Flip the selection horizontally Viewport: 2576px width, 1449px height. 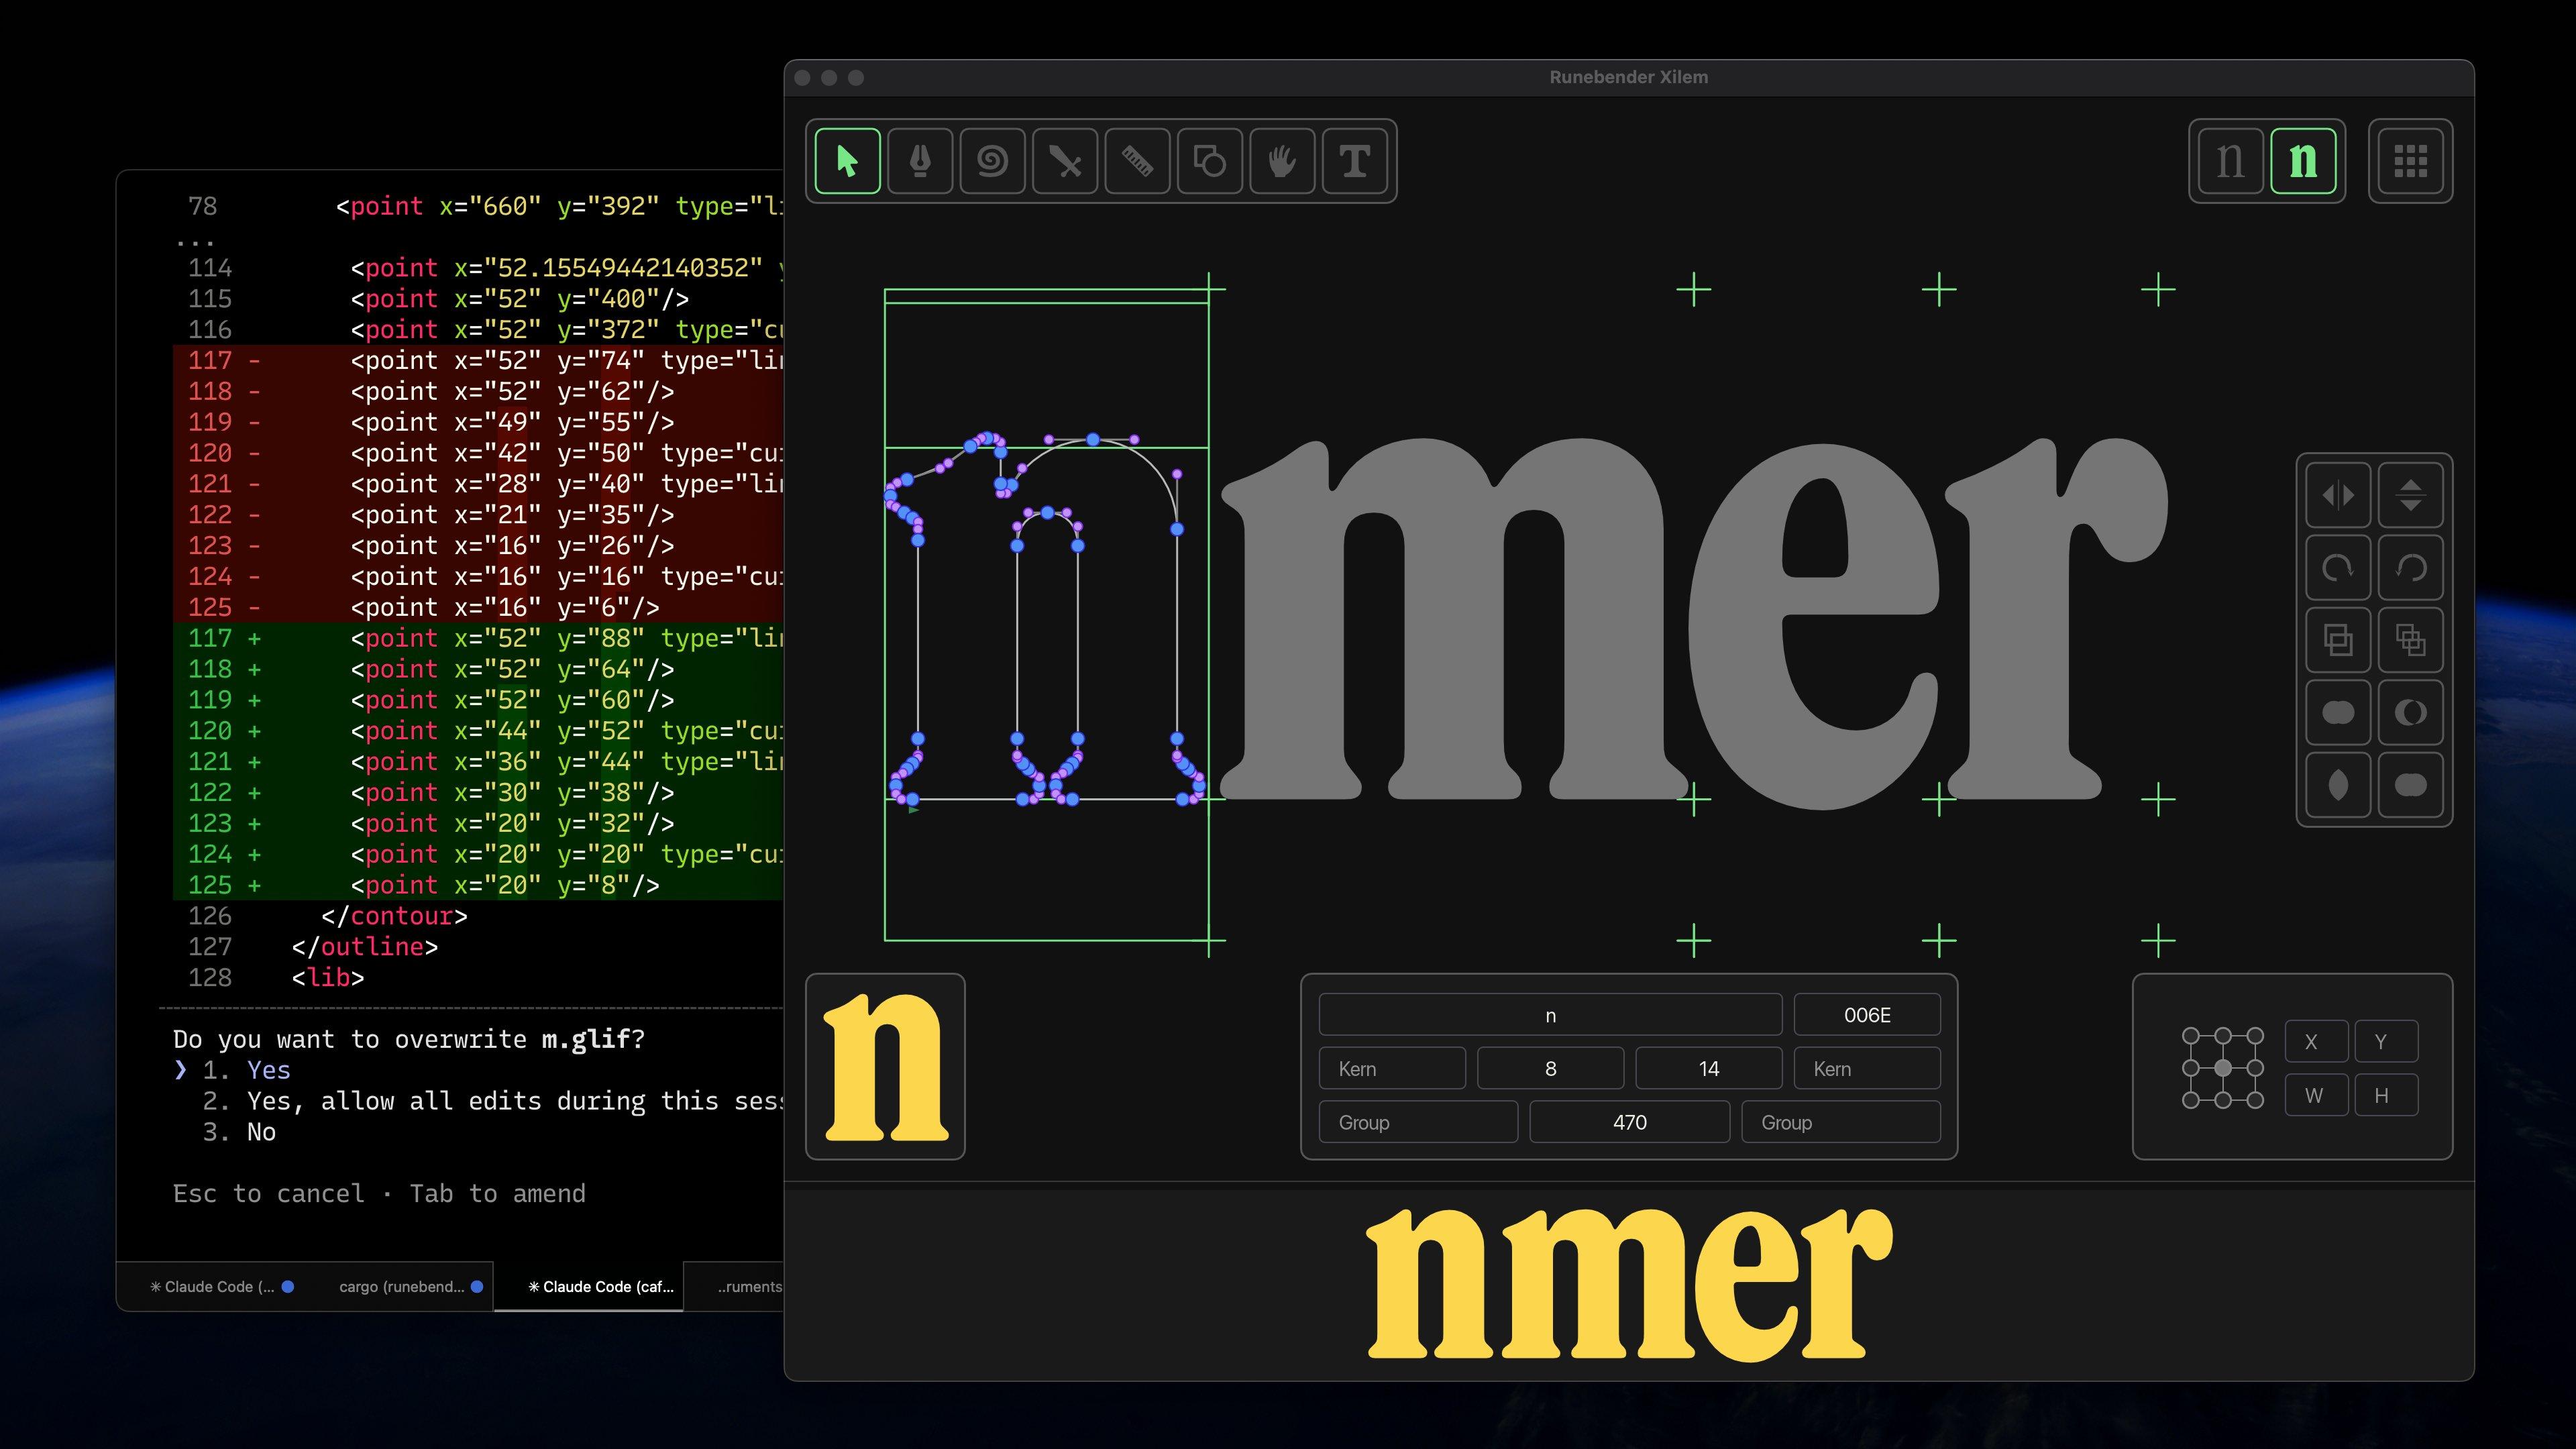coord(2338,495)
